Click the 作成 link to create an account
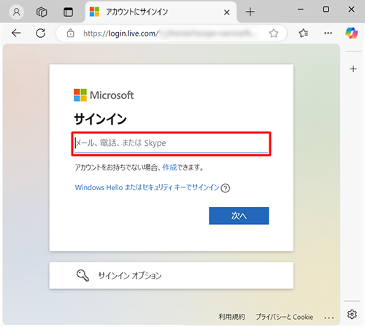The height and width of the screenshot is (327, 365). click(169, 168)
